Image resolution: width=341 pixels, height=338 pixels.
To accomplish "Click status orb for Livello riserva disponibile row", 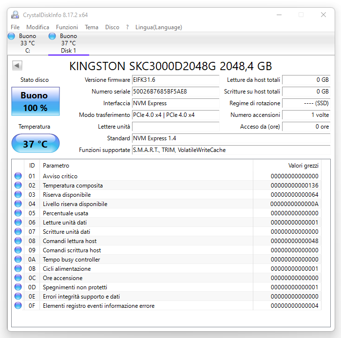I will click(x=18, y=204).
